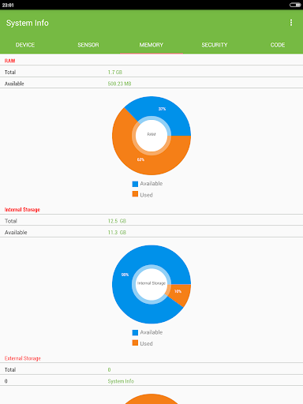Go to the CODE tab

[278, 45]
